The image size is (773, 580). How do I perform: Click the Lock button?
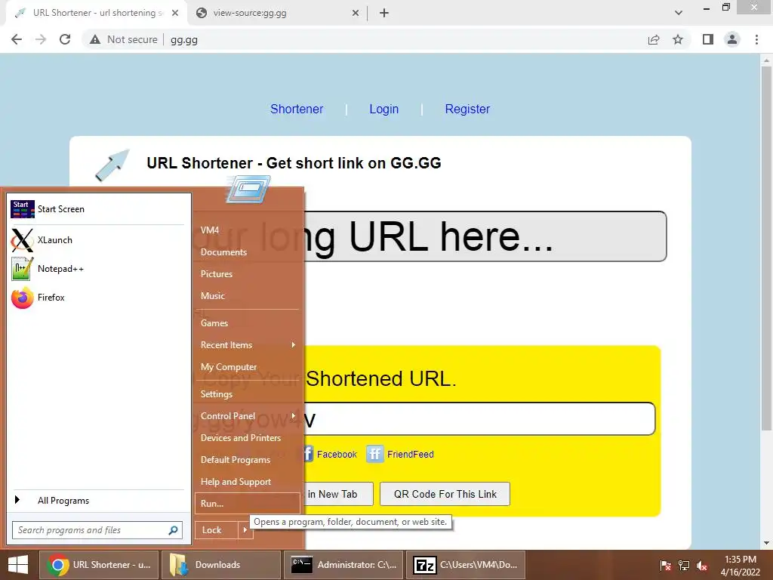217,530
